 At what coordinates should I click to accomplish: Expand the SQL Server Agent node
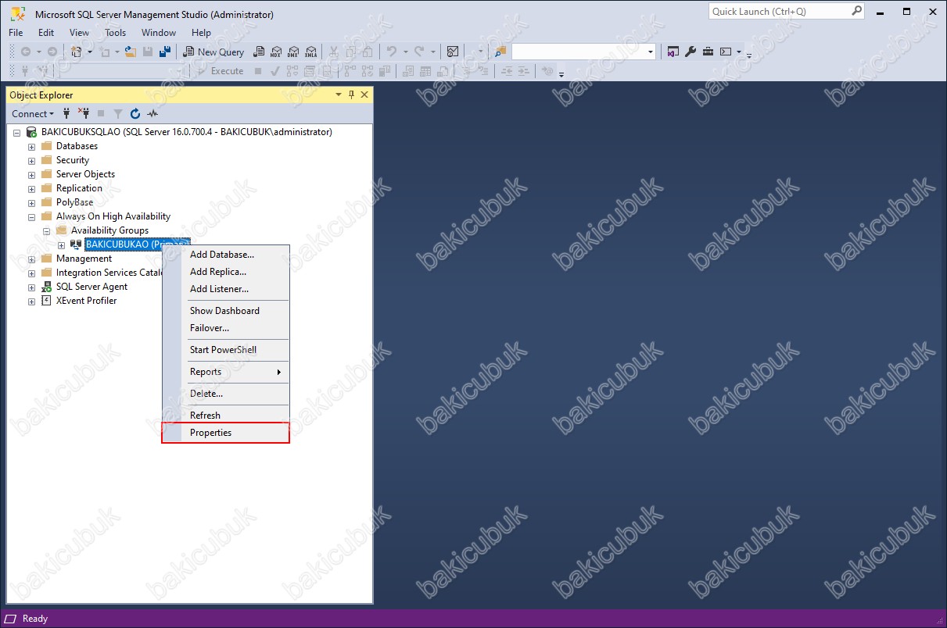[31, 287]
